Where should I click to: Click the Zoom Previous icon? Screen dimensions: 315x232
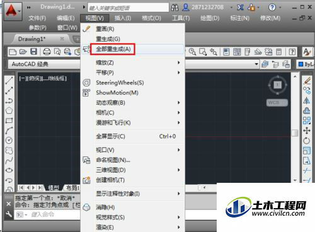coord(214,52)
